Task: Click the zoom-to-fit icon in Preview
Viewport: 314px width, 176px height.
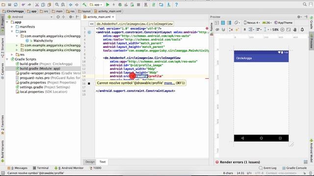Action: click(288, 29)
